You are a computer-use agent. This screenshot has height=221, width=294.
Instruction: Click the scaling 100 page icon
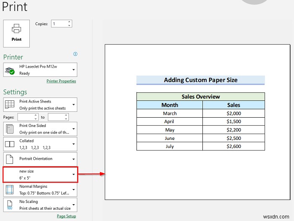point(10,205)
